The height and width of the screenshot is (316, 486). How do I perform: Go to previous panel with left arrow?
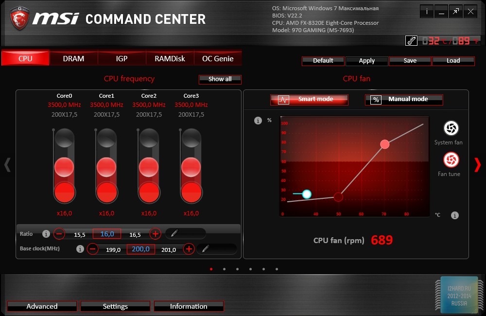tap(7, 165)
